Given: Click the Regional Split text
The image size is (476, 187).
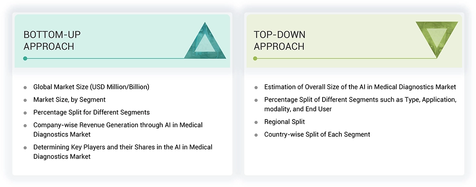Looking at the screenshot, I should [x=284, y=122].
